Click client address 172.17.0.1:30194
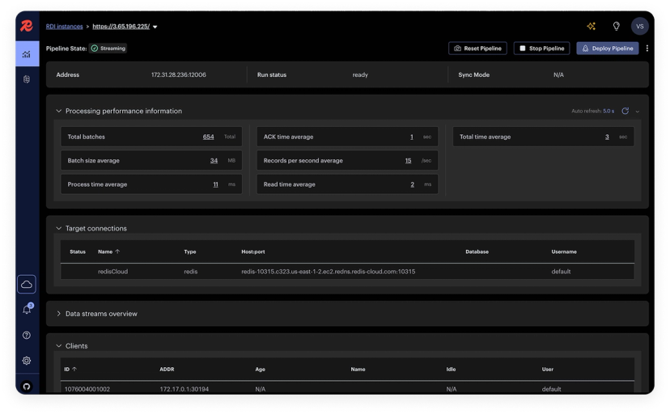This screenshot has height=414, width=670. (x=184, y=389)
